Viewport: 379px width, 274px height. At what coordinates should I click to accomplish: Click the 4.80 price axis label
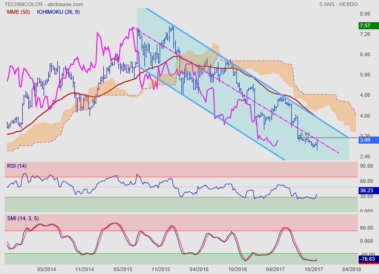click(365, 95)
